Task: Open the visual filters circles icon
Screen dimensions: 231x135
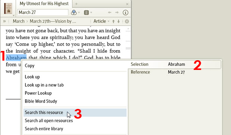Action: click(x=74, y=13)
